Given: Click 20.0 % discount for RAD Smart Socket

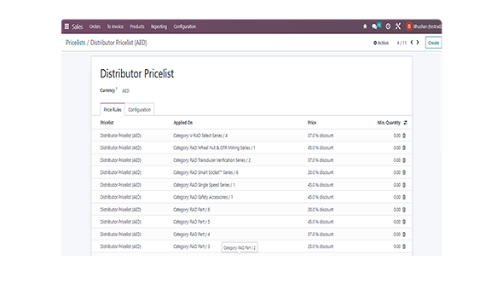Looking at the screenshot, I should pos(321,172).
